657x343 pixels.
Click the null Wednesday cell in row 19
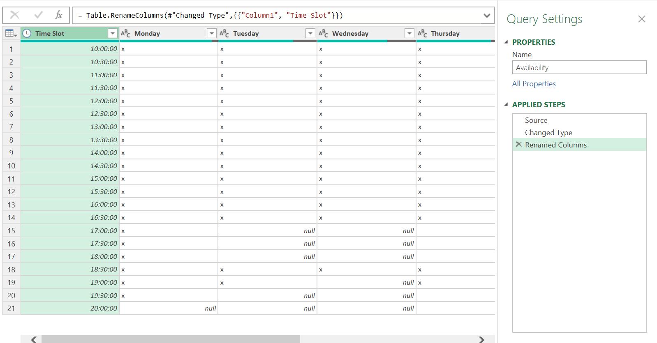coord(366,283)
